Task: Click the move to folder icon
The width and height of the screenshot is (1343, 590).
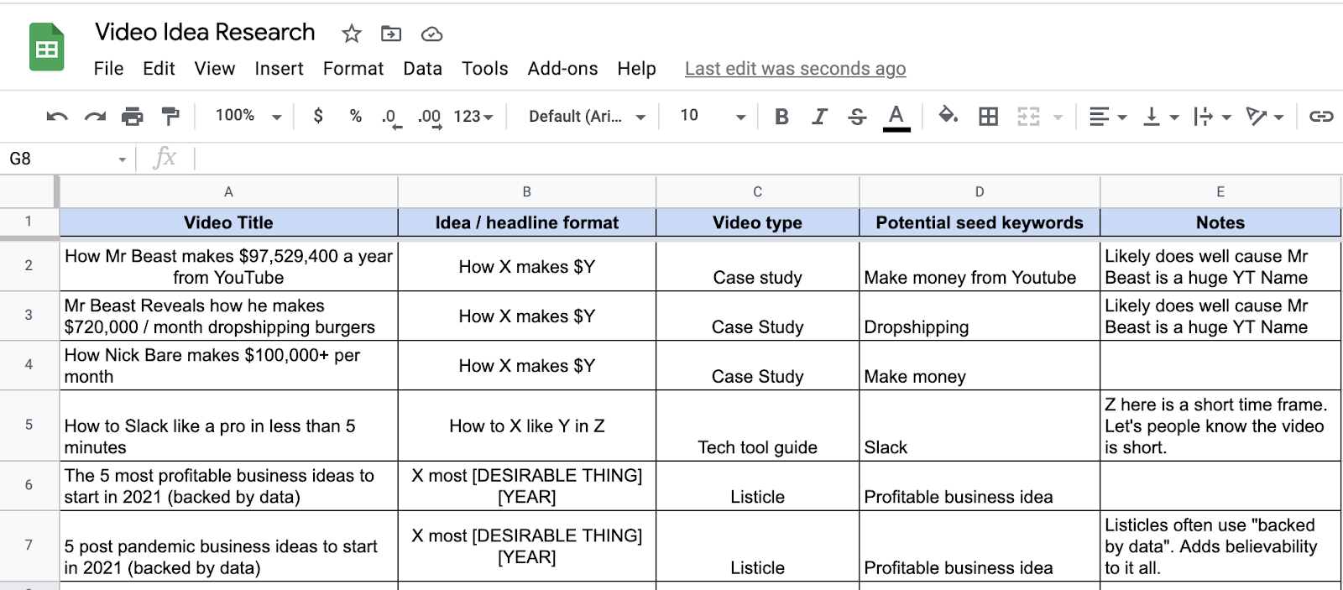Action: tap(391, 34)
